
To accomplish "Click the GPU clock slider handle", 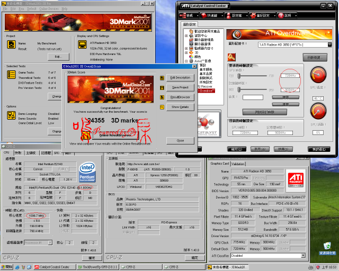I will [239, 76].
